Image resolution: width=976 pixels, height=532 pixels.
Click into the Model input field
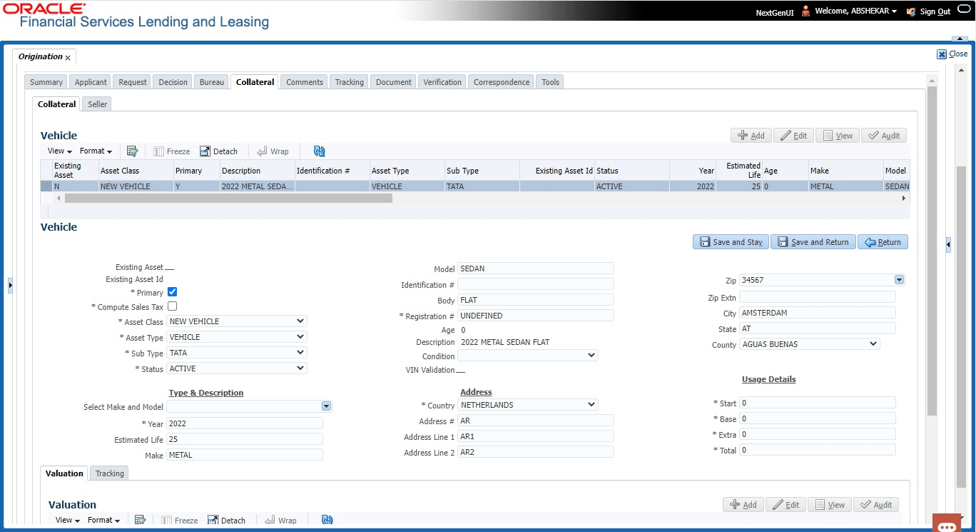[536, 268]
